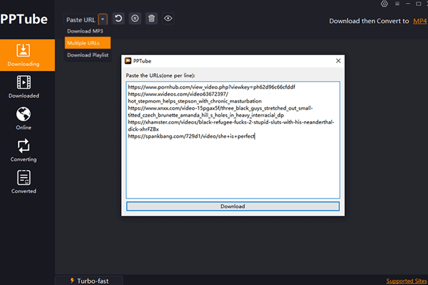Click the Paste URL button
This screenshot has height=285, width=428.
click(x=81, y=20)
